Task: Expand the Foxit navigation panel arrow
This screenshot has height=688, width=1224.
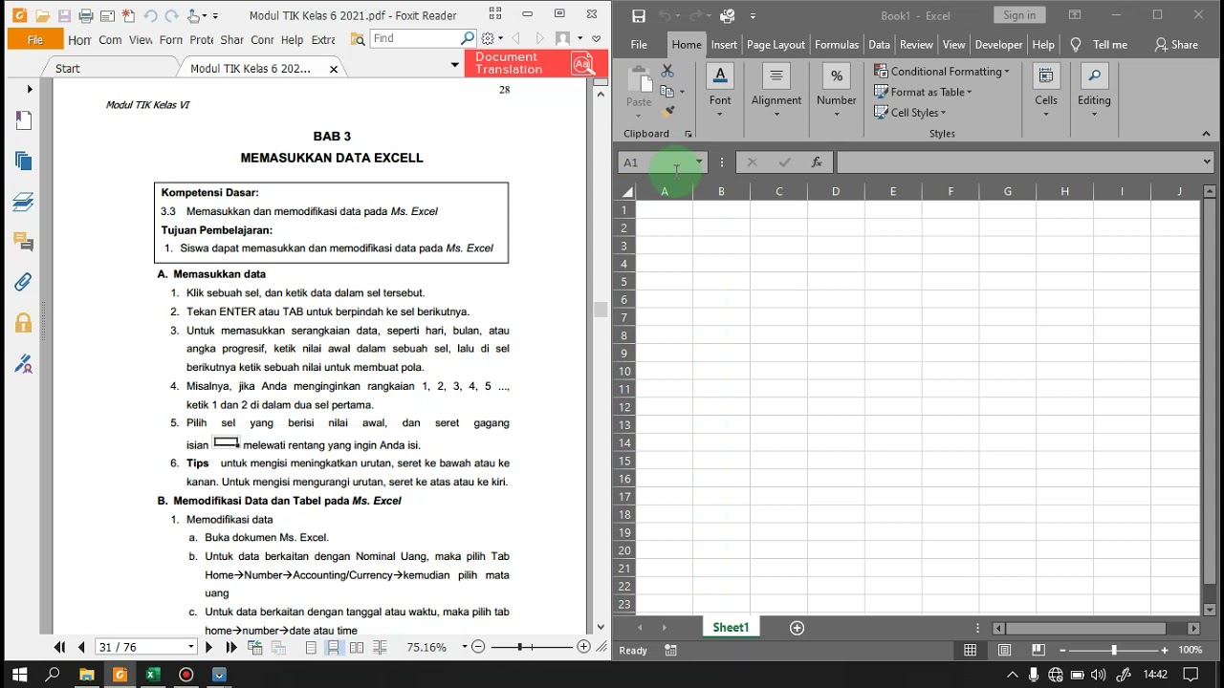Action: (30, 89)
